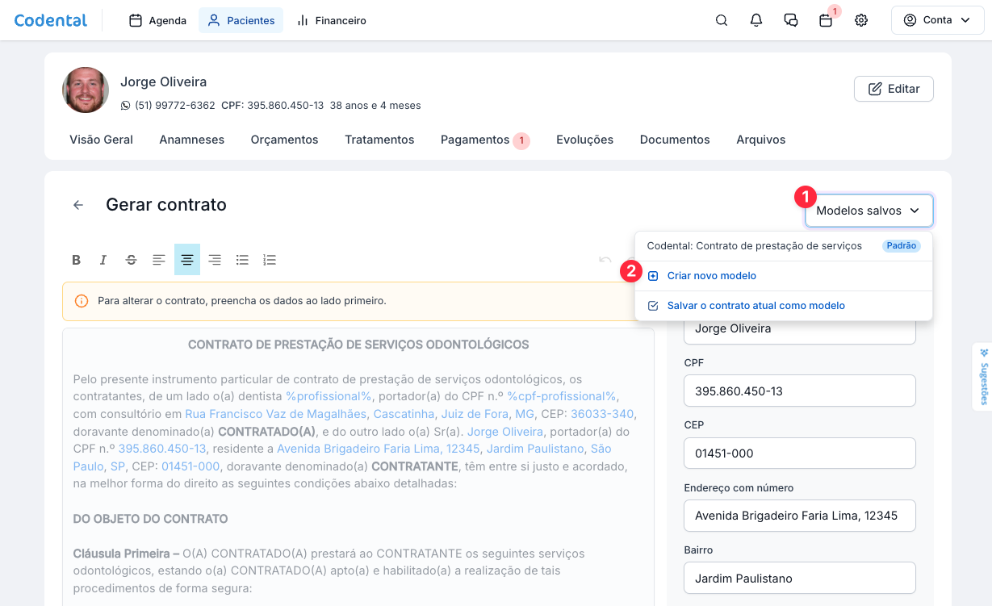
Task: Toggle strikethrough text formatting
Action: click(131, 260)
